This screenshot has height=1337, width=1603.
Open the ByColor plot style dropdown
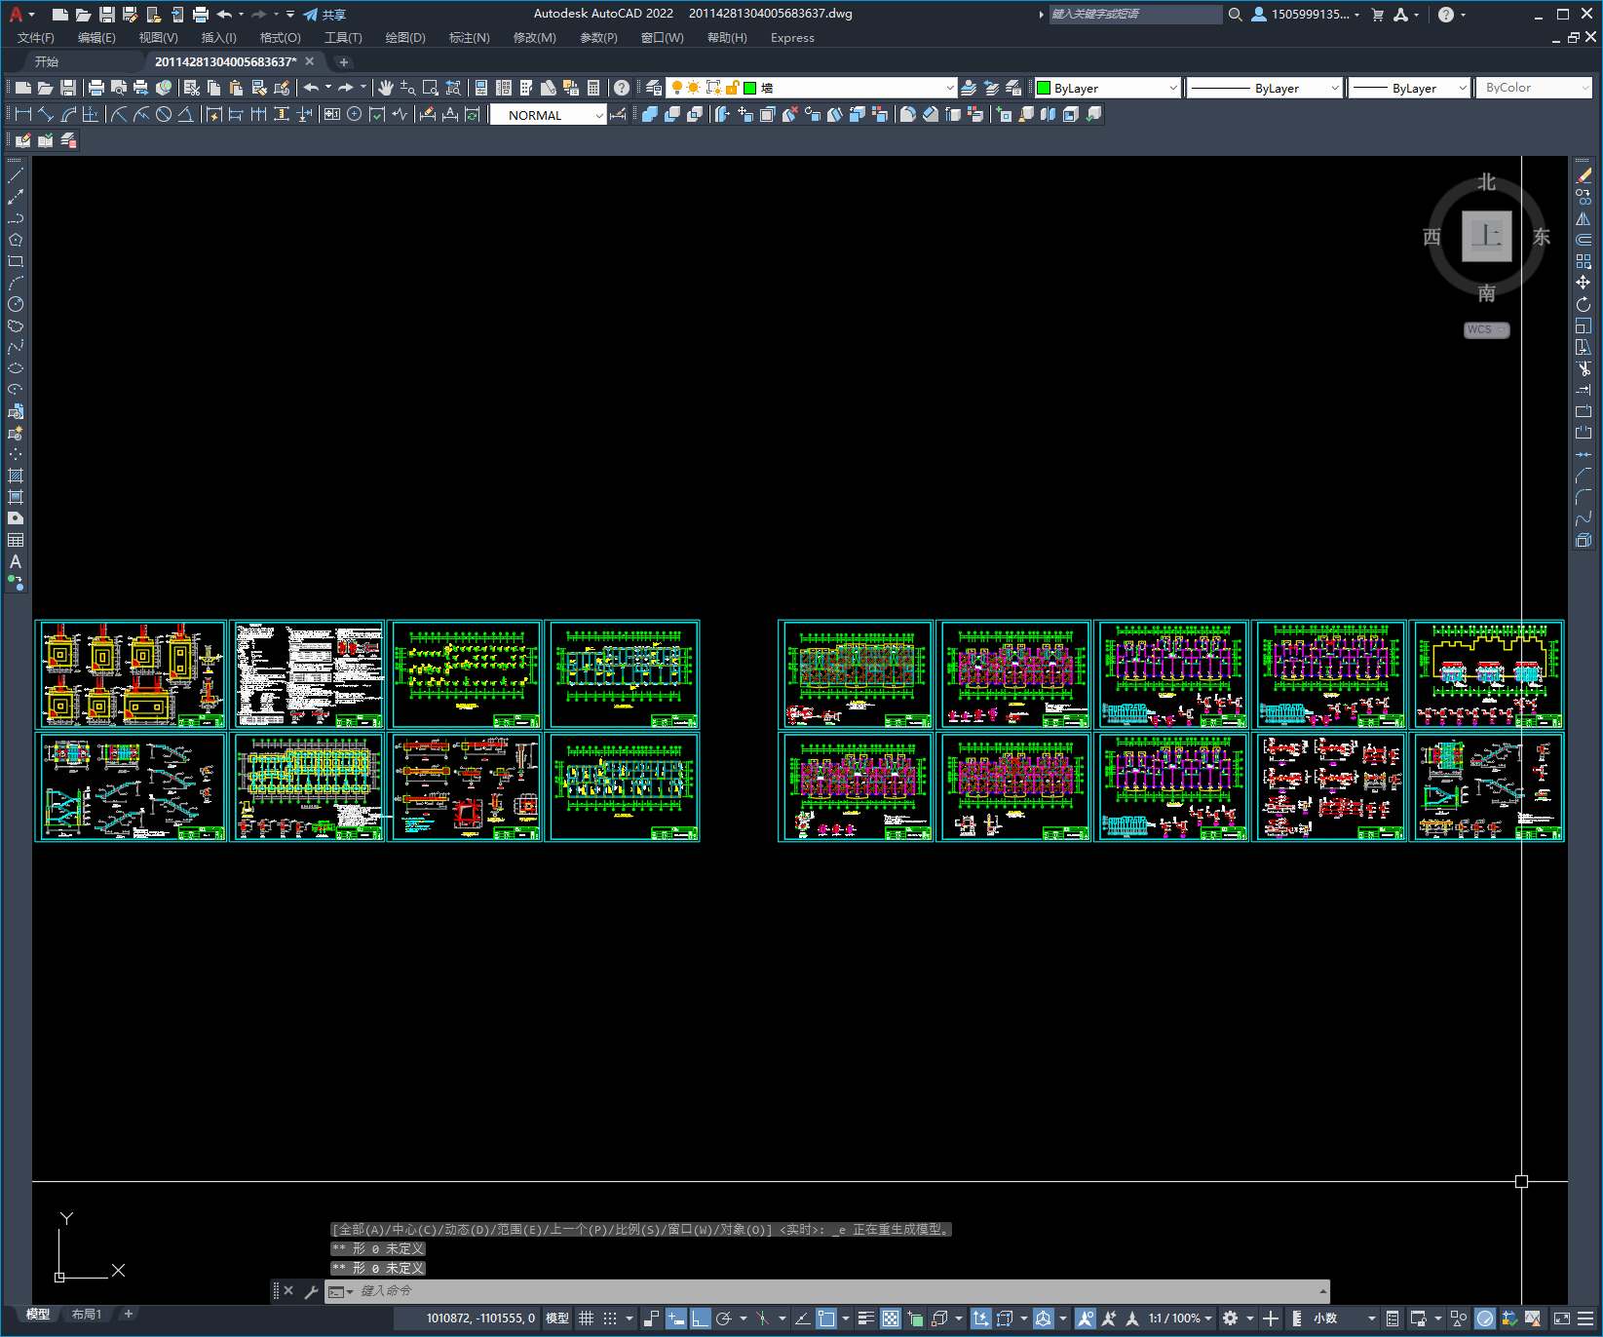point(1535,88)
